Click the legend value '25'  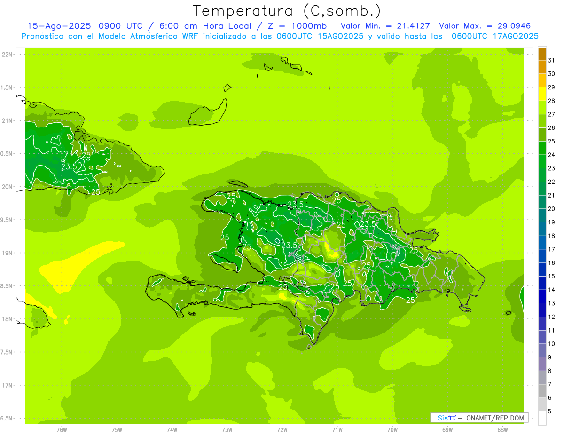click(552, 141)
